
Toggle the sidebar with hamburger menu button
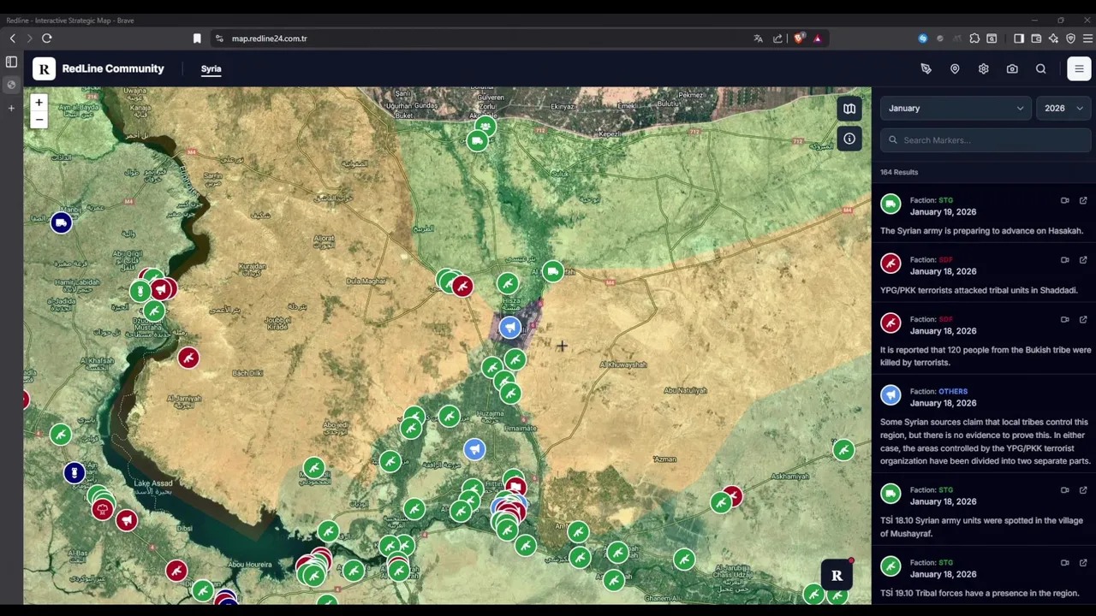[1079, 69]
